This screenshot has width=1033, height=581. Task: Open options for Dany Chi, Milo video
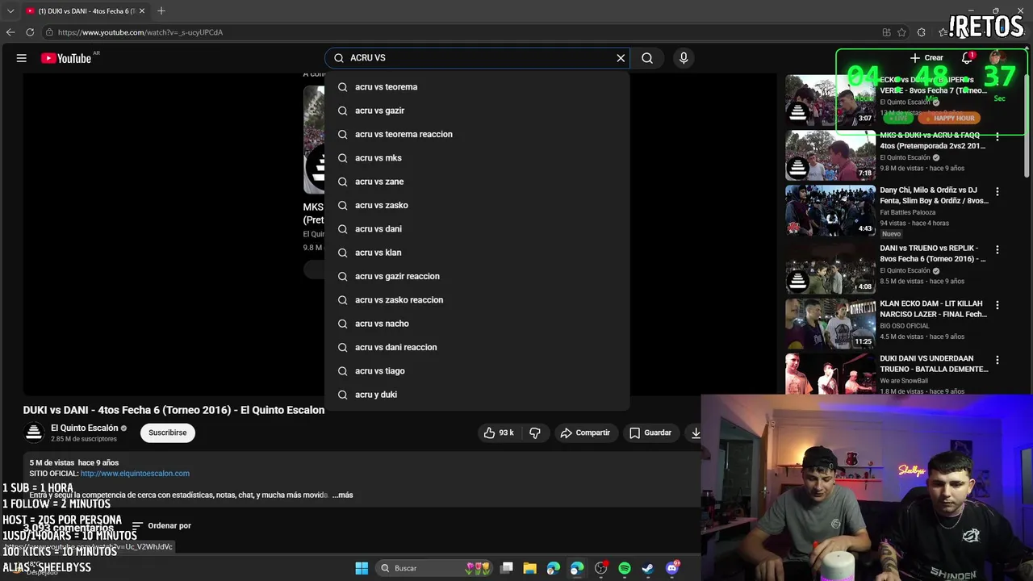click(997, 192)
